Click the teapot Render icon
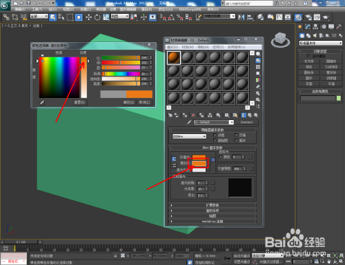Viewport: 345px width, 265px height. pos(326,17)
